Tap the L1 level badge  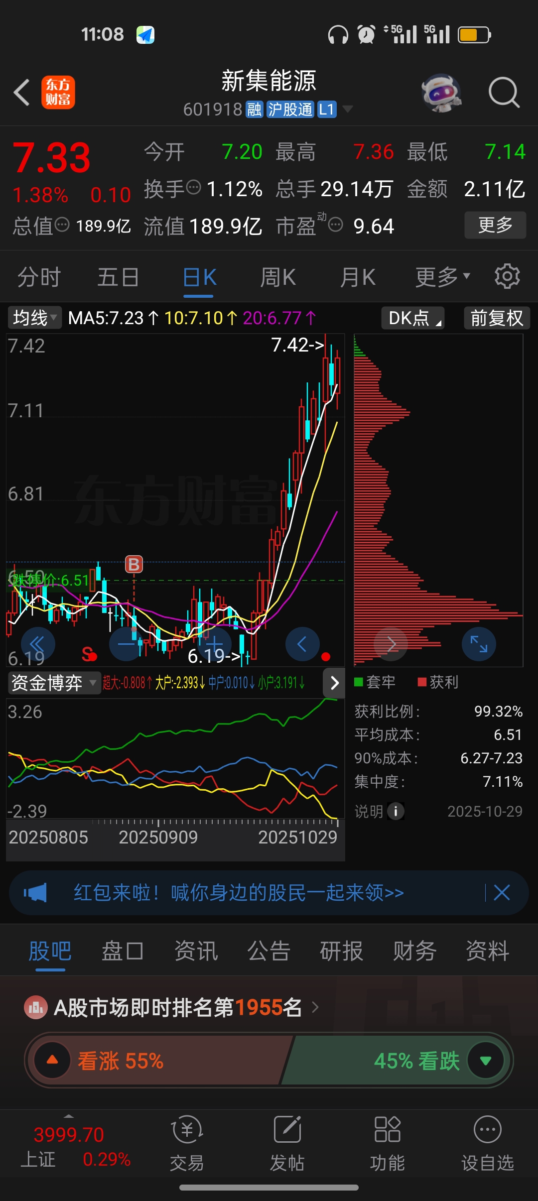tap(327, 109)
